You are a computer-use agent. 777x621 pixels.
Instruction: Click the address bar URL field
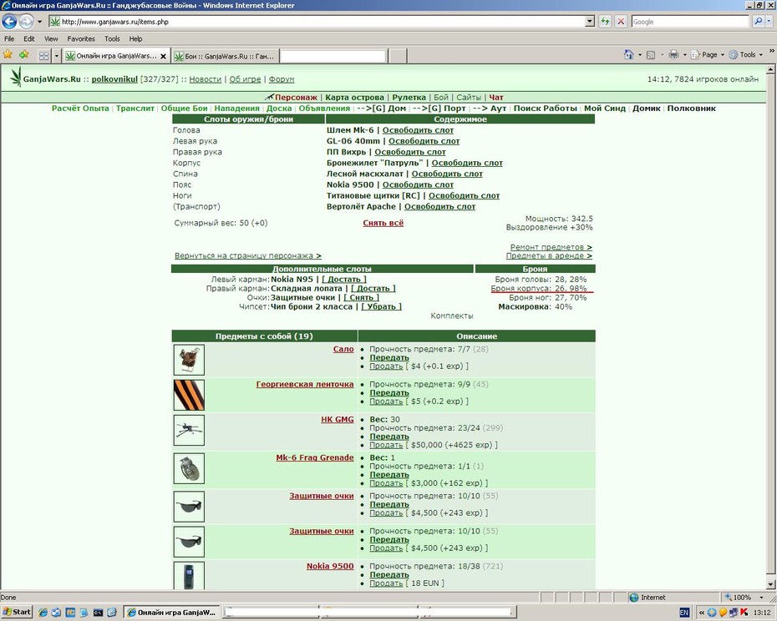(317, 22)
